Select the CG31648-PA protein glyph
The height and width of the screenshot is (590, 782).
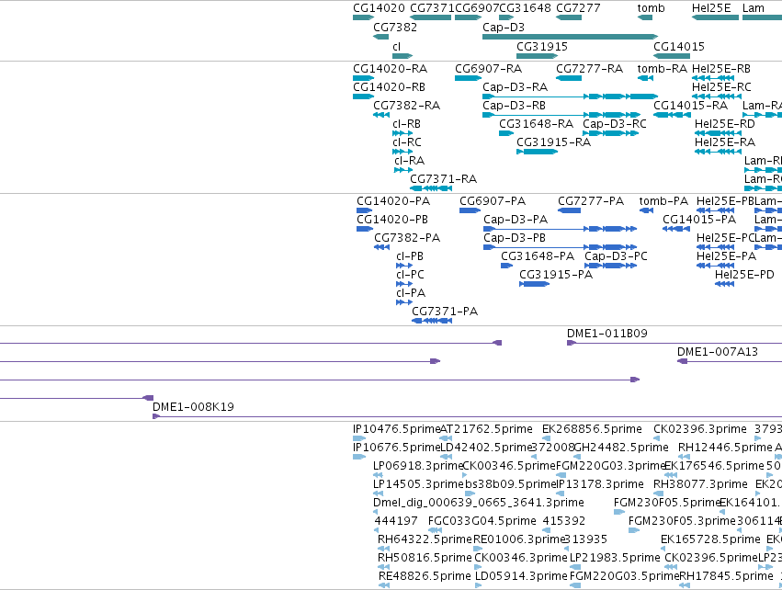(x=506, y=266)
